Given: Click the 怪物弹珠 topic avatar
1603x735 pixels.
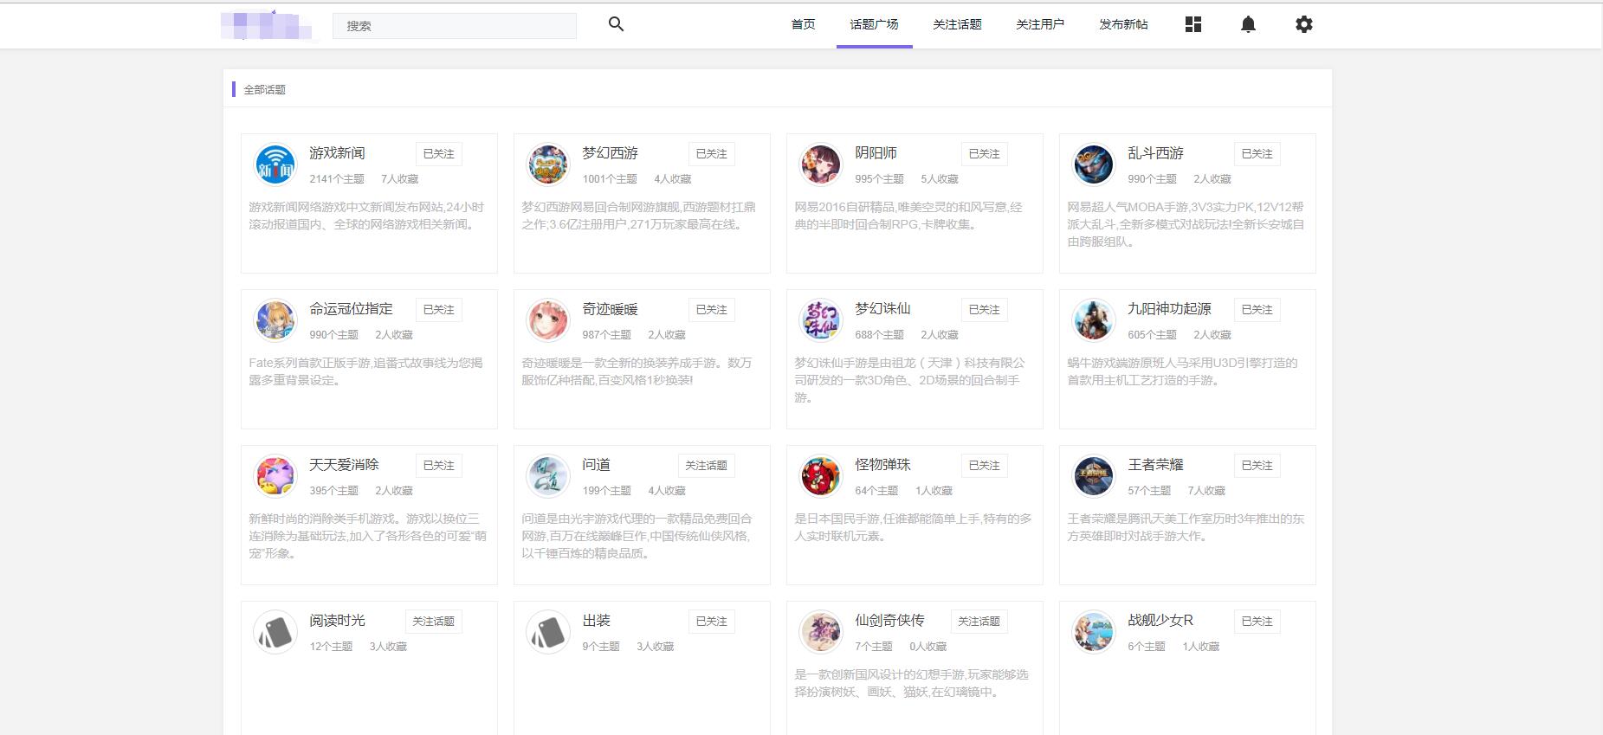Looking at the screenshot, I should (x=821, y=476).
